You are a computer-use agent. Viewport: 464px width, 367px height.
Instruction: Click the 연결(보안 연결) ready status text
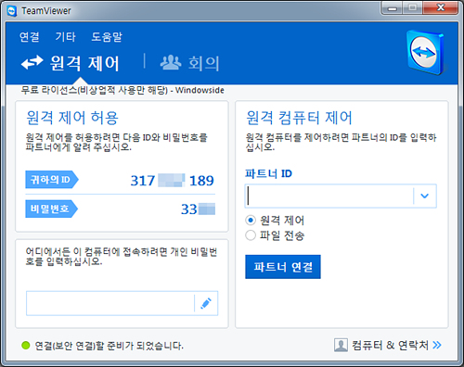109,346
